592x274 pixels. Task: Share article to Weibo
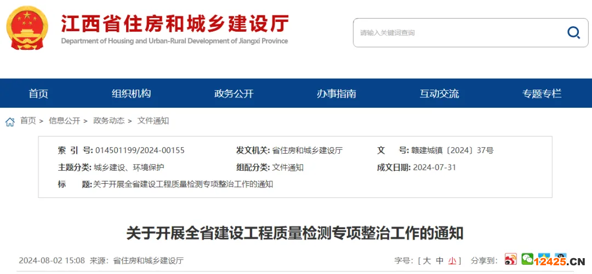511,259
